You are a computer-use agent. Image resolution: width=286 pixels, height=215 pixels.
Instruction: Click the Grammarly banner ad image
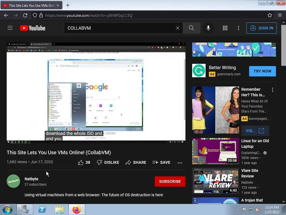[234, 50]
